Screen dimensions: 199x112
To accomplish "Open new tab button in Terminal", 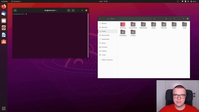I will [15, 10].
